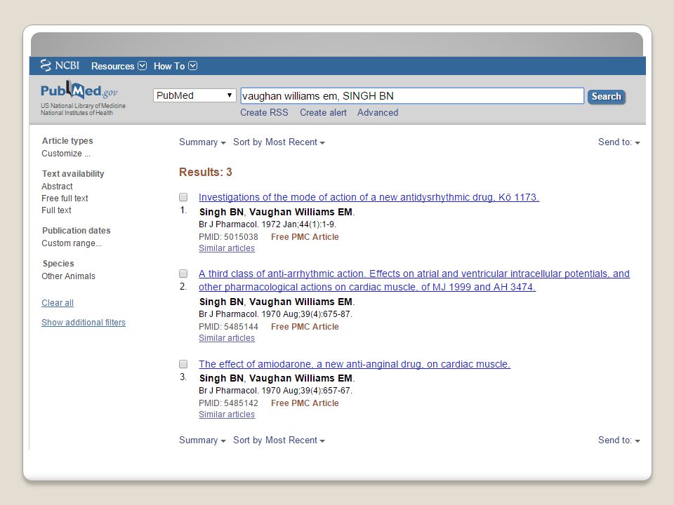Open Advanced search link
Viewport: 674px width, 505px height.
pyautogui.click(x=378, y=112)
